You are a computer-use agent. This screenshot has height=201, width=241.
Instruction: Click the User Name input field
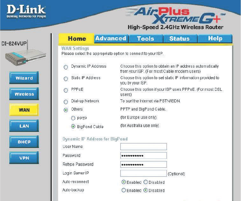click(143, 146)
